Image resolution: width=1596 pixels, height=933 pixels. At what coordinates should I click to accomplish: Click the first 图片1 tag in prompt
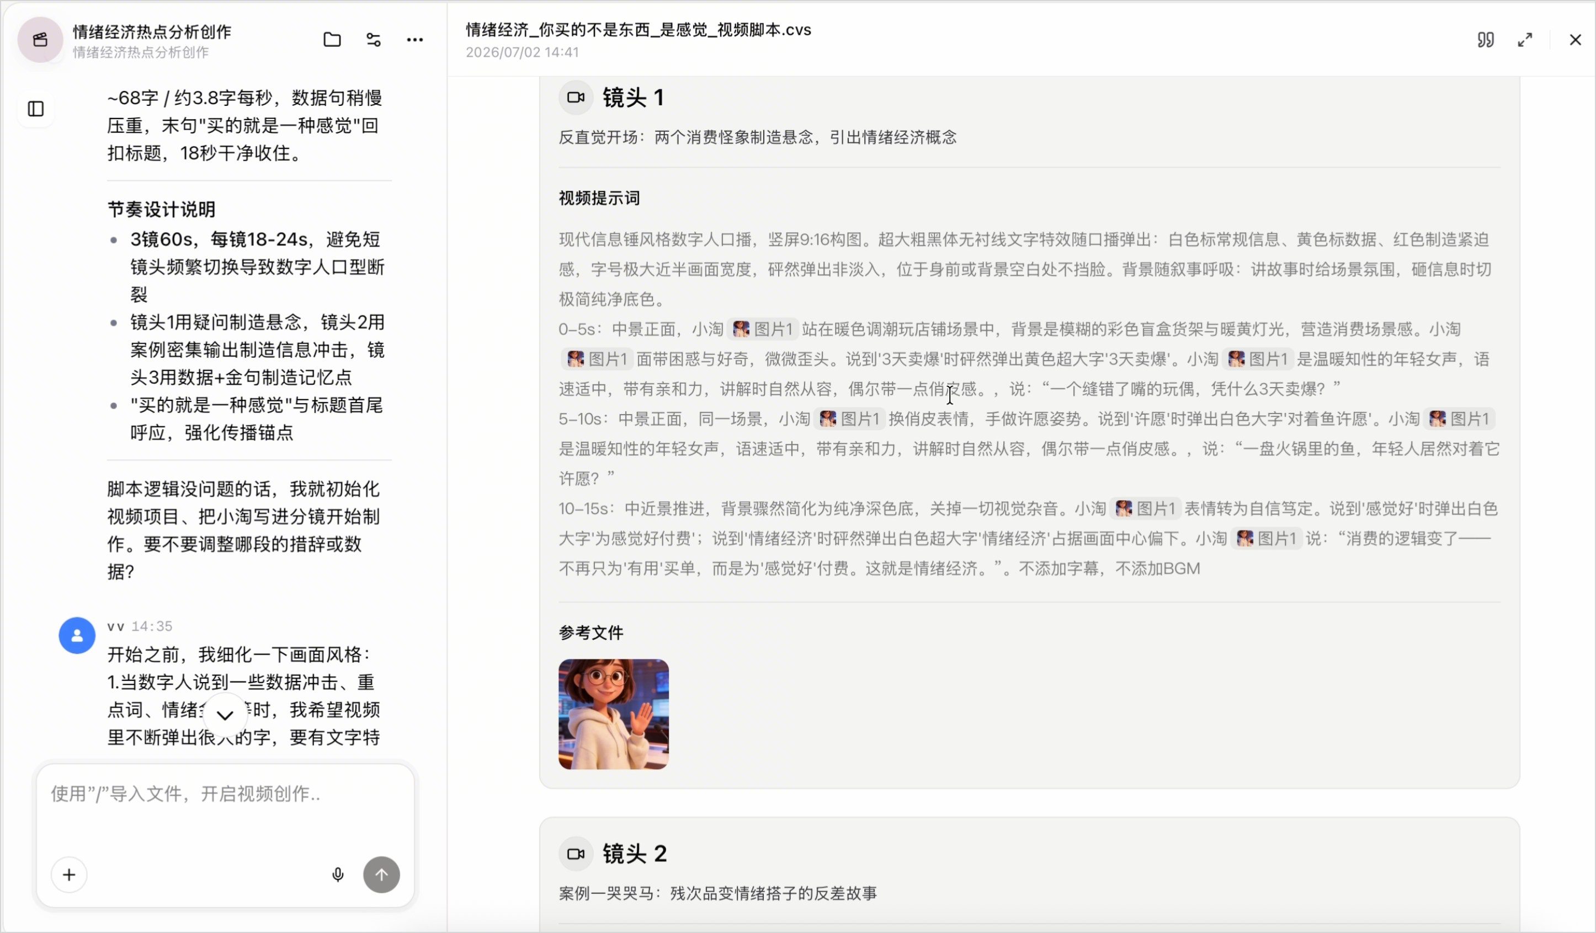pyautogui.click(x=763, y=329)
